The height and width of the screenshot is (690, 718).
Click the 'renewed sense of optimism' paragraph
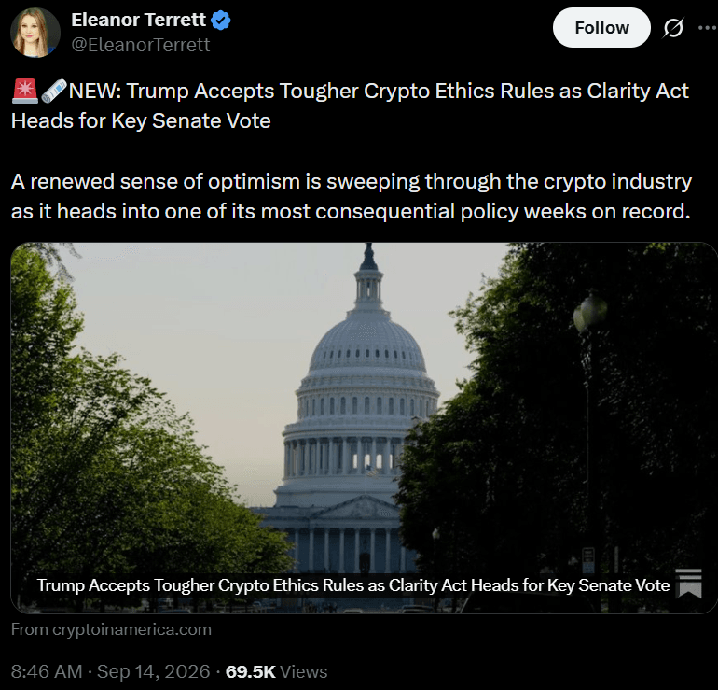(352, 196)
